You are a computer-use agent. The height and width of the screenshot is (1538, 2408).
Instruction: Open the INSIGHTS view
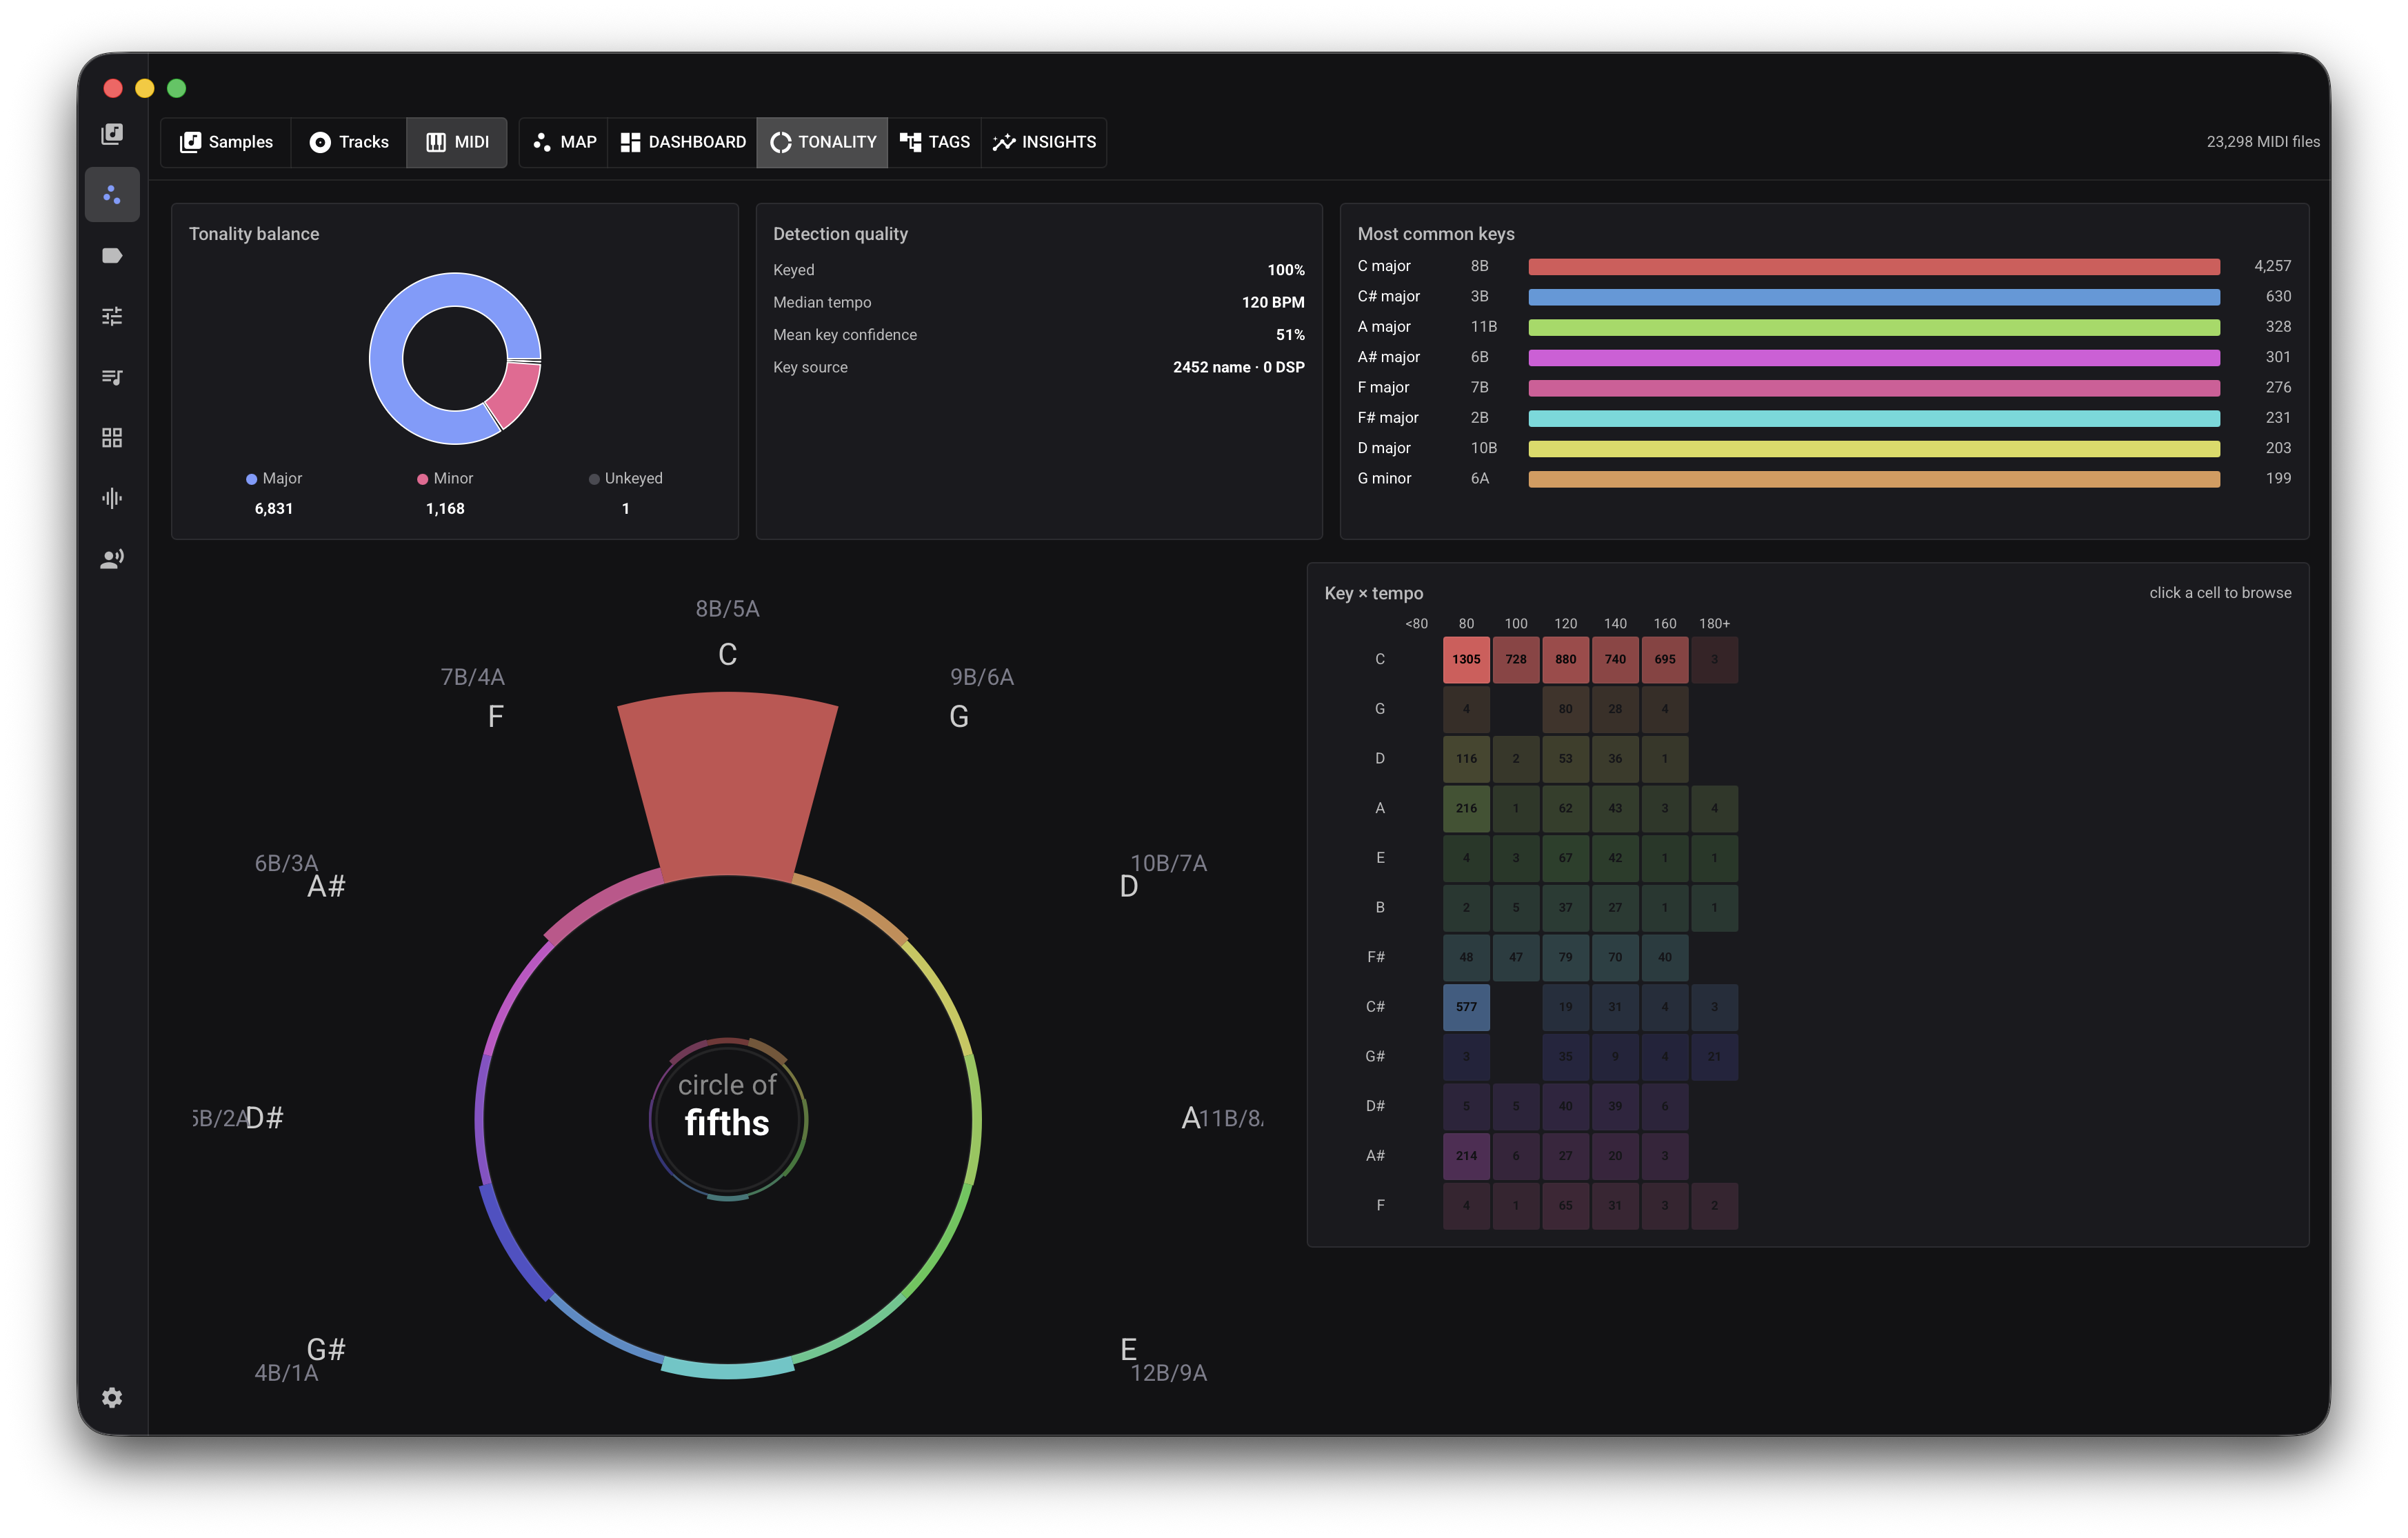coord(1044,142)
